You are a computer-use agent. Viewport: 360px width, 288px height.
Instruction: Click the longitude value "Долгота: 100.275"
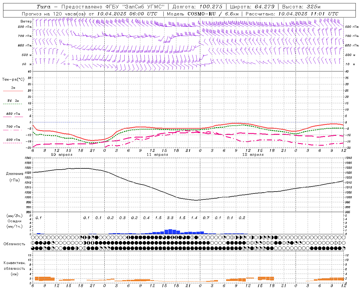(x=197, y=7)
